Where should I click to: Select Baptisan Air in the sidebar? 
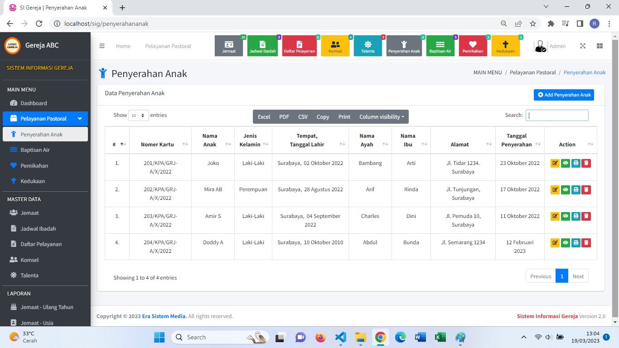click(x=35, y=150)
